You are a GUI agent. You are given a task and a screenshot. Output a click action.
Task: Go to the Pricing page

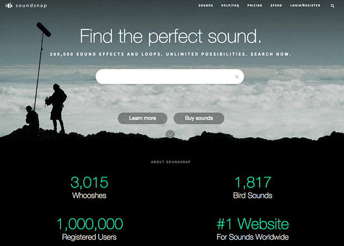pos(255,5)
